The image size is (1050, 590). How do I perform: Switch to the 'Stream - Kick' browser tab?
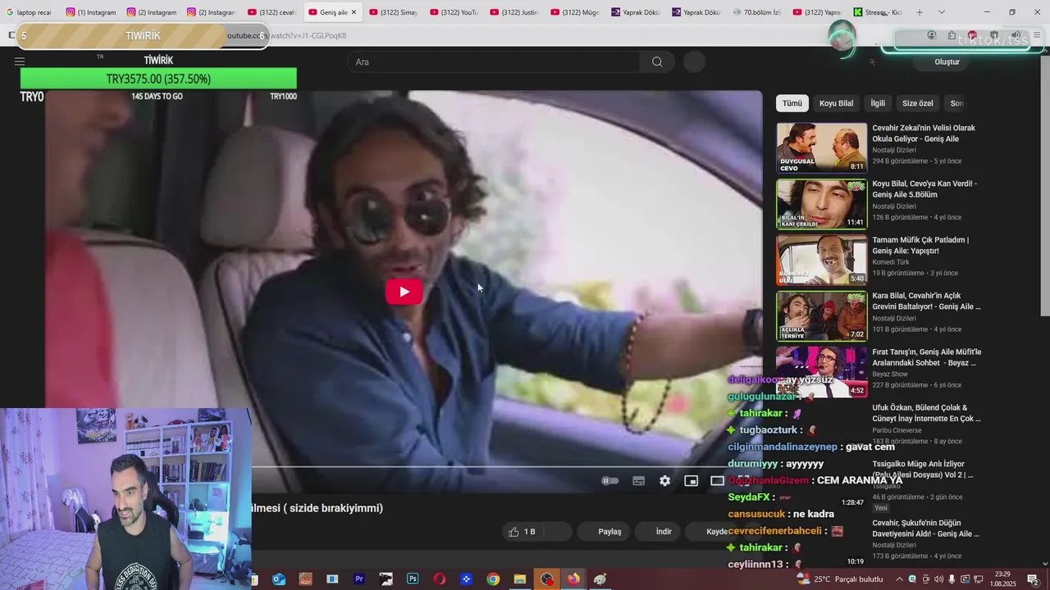tap(877, 12)
